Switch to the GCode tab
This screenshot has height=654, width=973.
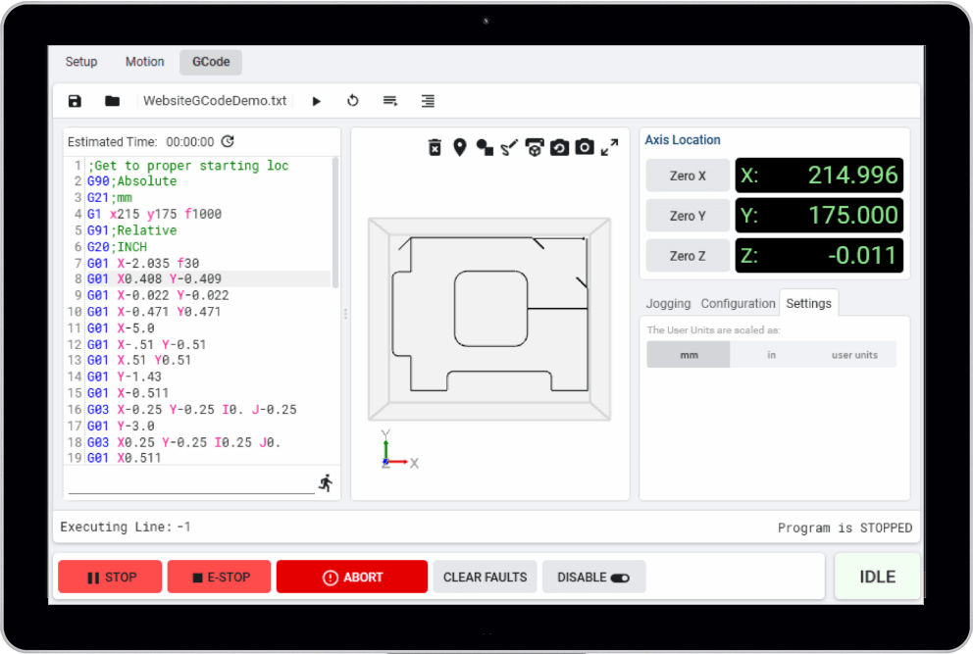210,62
